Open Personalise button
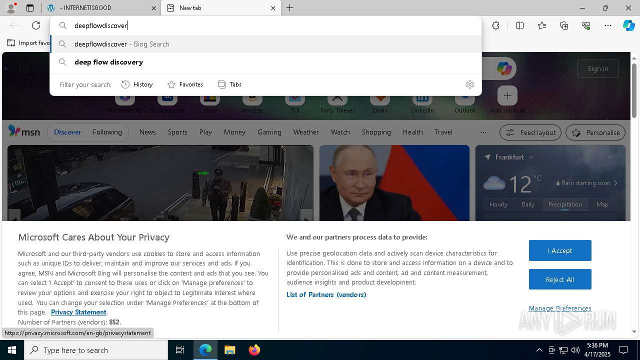Image resolution: width=640 pixels, height=360 pixels. tap(595, 132)
